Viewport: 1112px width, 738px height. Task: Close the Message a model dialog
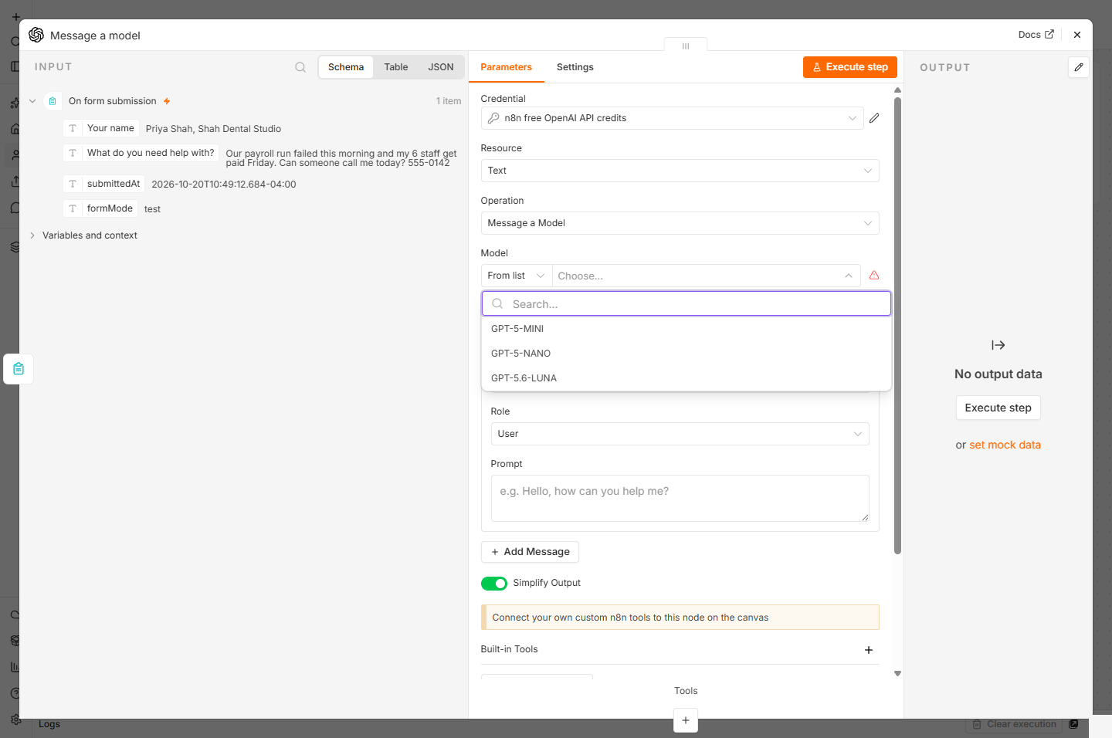tap(1077, 35)
